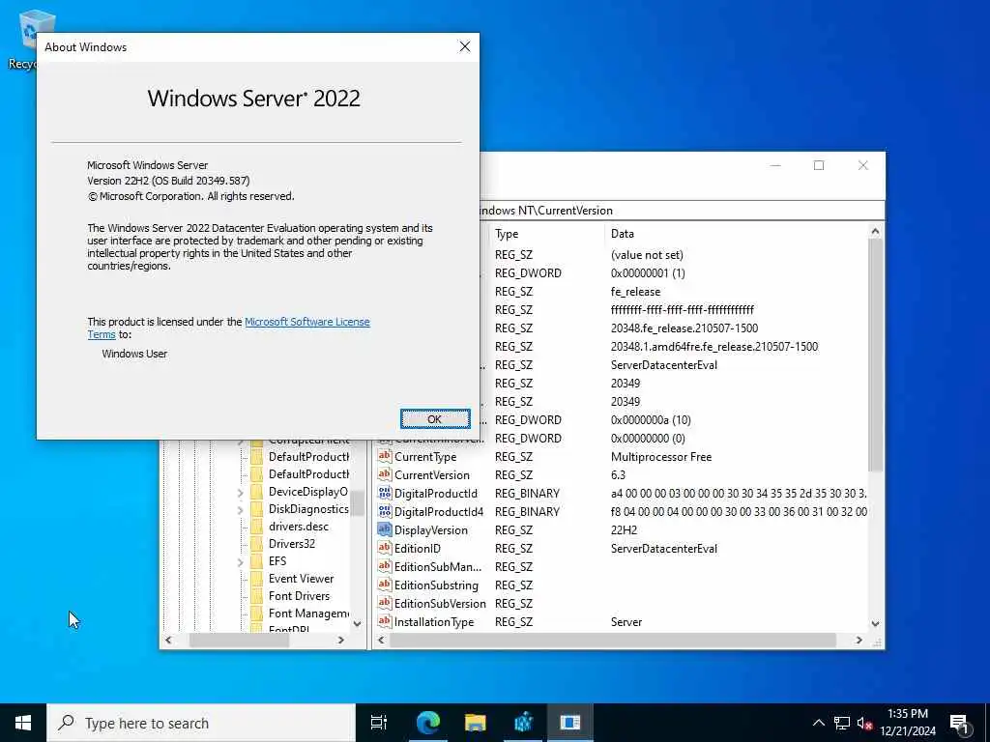Select the drivers.desc key in tree
Viewport: 990px width, 742px height.
coord(299,527)
